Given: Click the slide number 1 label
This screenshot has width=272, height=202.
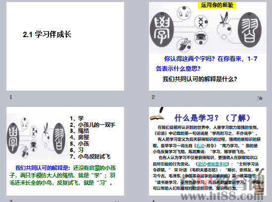Looking at the screenshot, I should point(11,97).
